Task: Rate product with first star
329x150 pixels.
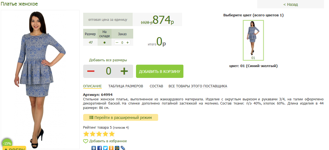Action: click(x=86, y=134)
